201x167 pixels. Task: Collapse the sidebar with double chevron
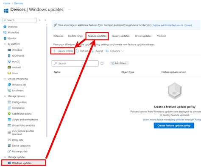click(x=45, y=20)
